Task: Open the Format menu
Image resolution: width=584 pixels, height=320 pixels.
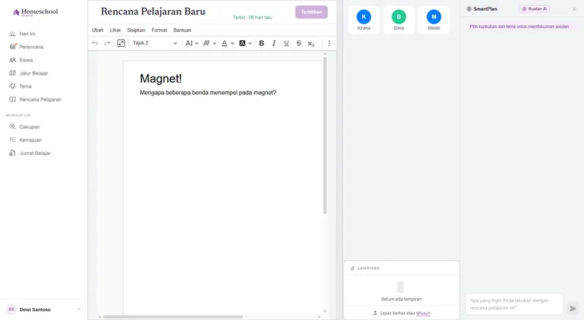Action: (159, 30)
